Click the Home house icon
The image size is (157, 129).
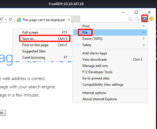pyautogui.click(x=131, y=19)
